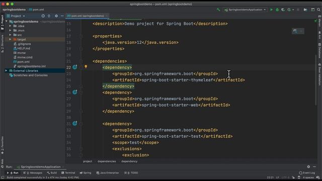Open the Spring tool window

click(86, 173)
